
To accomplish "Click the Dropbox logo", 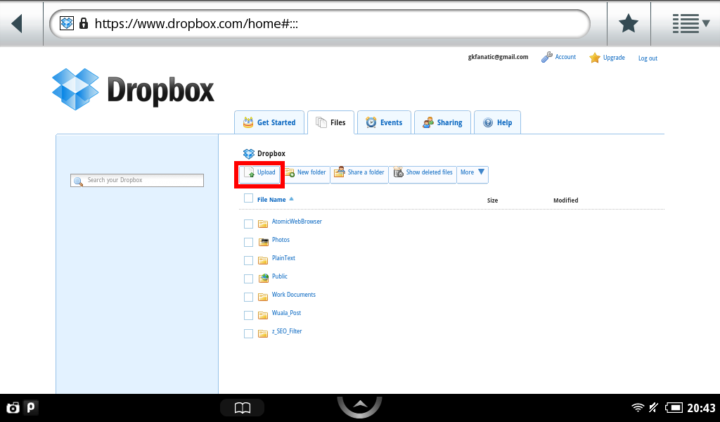I will pyautogui.click(x=133, y=89).
